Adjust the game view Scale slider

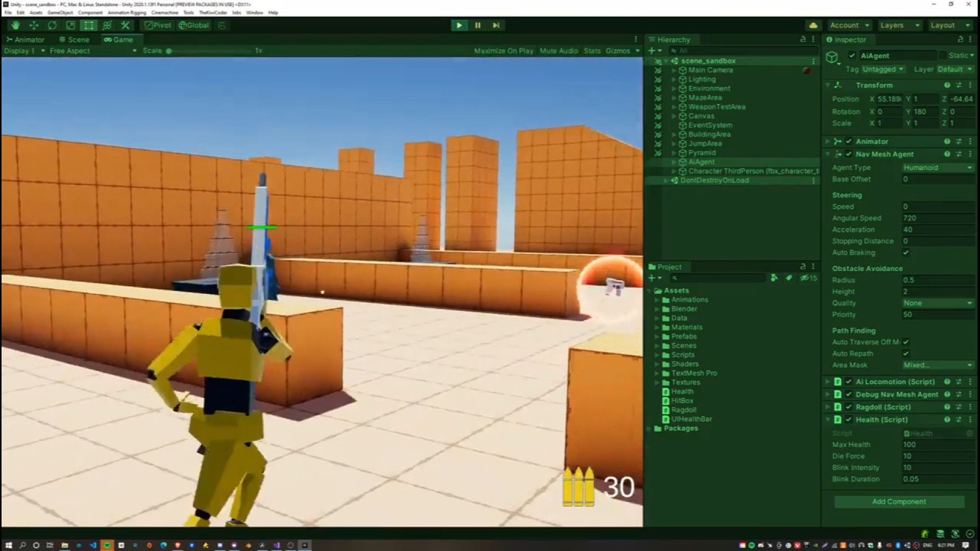(169, 51)
